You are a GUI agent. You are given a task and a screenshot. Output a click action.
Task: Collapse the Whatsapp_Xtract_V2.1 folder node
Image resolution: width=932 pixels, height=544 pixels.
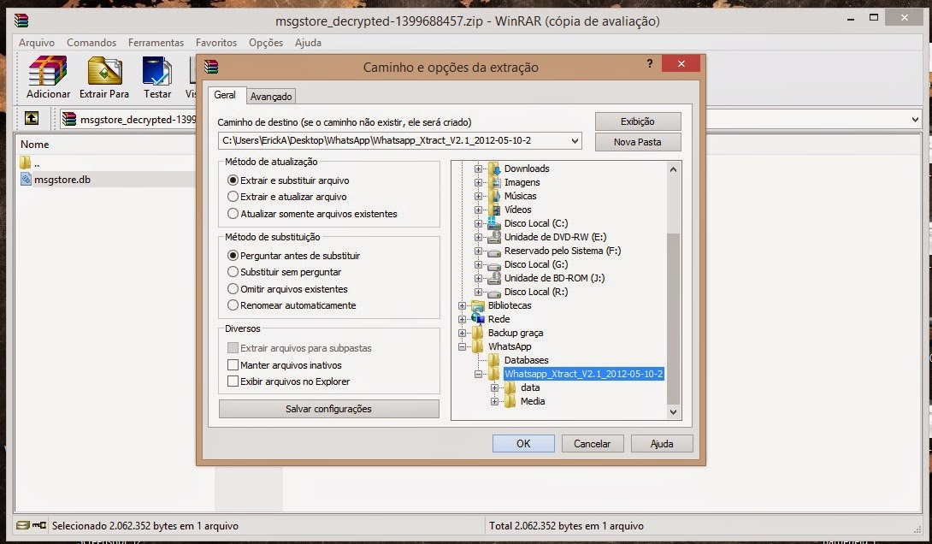point(478,374)
